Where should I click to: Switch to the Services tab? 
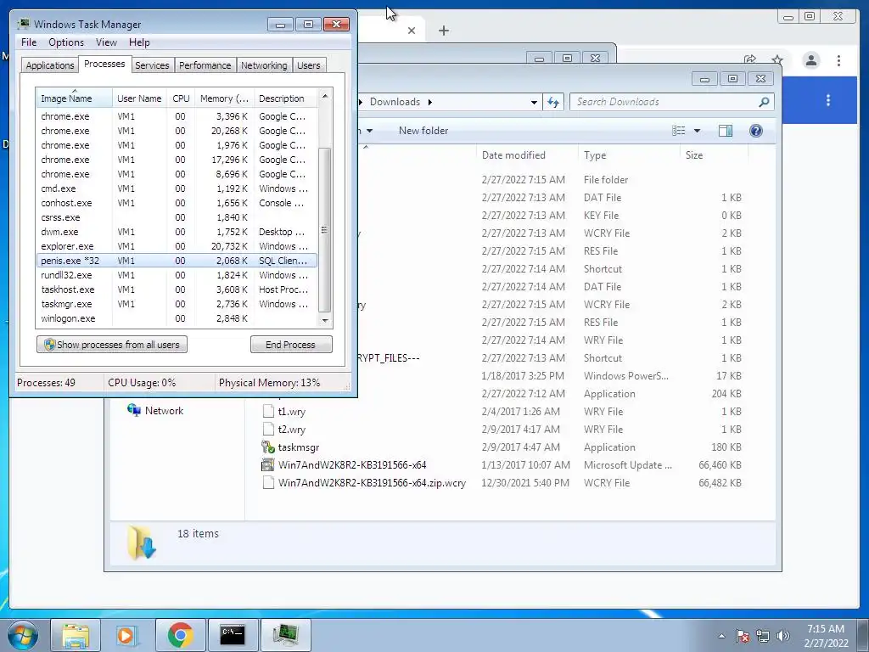click(152, 65)
